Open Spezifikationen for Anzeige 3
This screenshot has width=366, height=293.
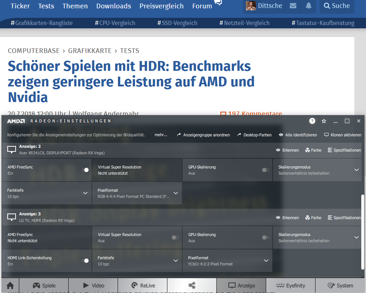tap(344, 217)
